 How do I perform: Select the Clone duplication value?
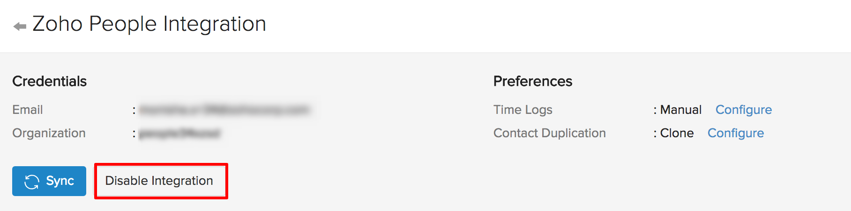click(x=677, y=133)
